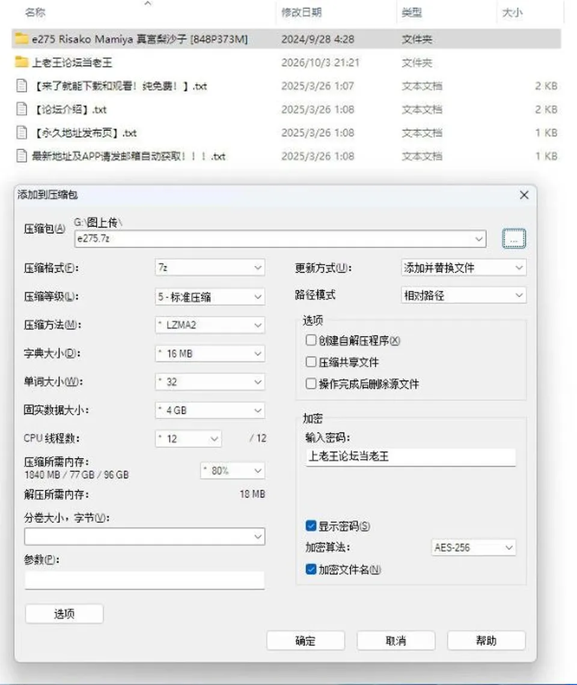This screenshot has width=577, height=685.
Task: Uncheck the 显示密码 checkbox
Action: pos(311,525)
